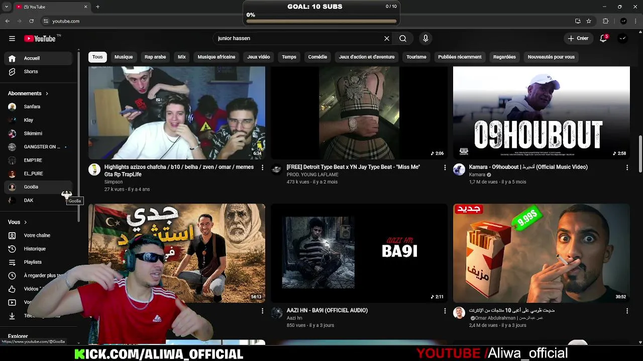Image resolution: width=643 pixels, height=361 pixels.
Task: Go to Accueil in the sidebar
Action: (38, 58)
